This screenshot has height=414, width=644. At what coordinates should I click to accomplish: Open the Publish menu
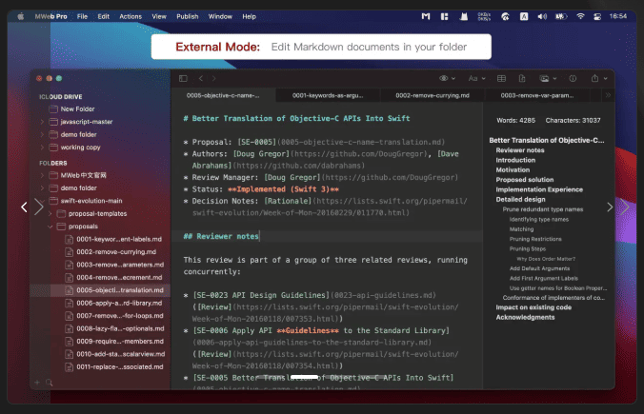coord(188,16)
